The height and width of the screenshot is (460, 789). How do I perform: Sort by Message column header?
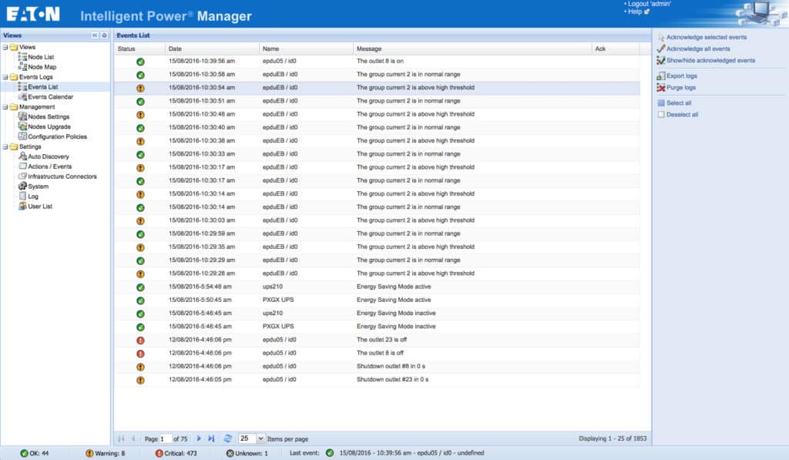pos(472,49)
